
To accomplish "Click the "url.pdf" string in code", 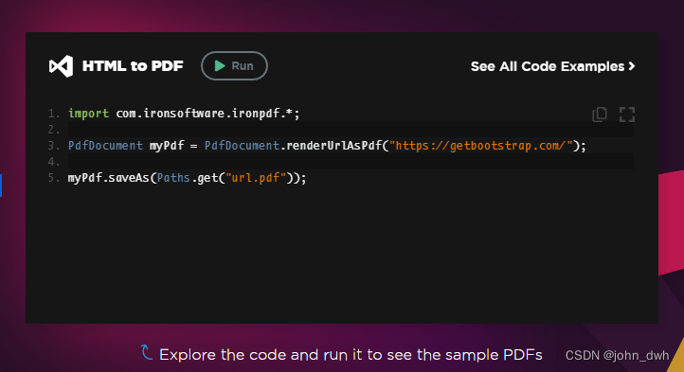I will coord(256,178).
